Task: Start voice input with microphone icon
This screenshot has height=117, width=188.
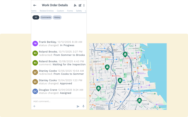Action: click(83, 106)
